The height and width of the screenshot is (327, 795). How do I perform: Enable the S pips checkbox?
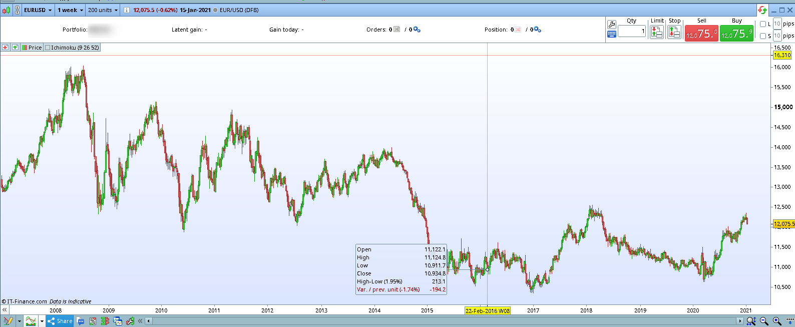(763, 36)
